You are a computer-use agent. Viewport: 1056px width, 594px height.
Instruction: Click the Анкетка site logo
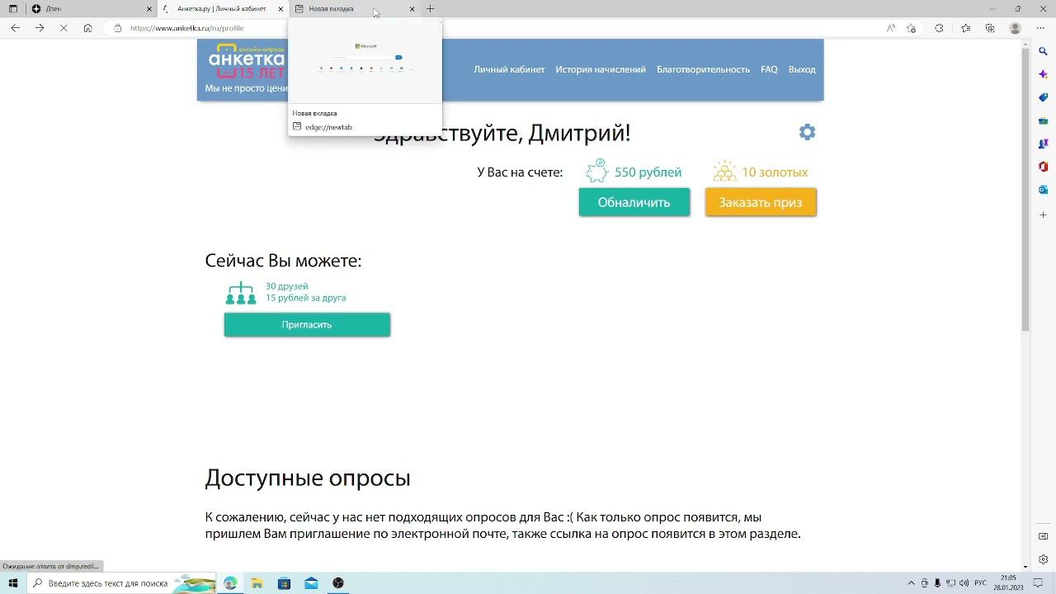pos(246,60)
